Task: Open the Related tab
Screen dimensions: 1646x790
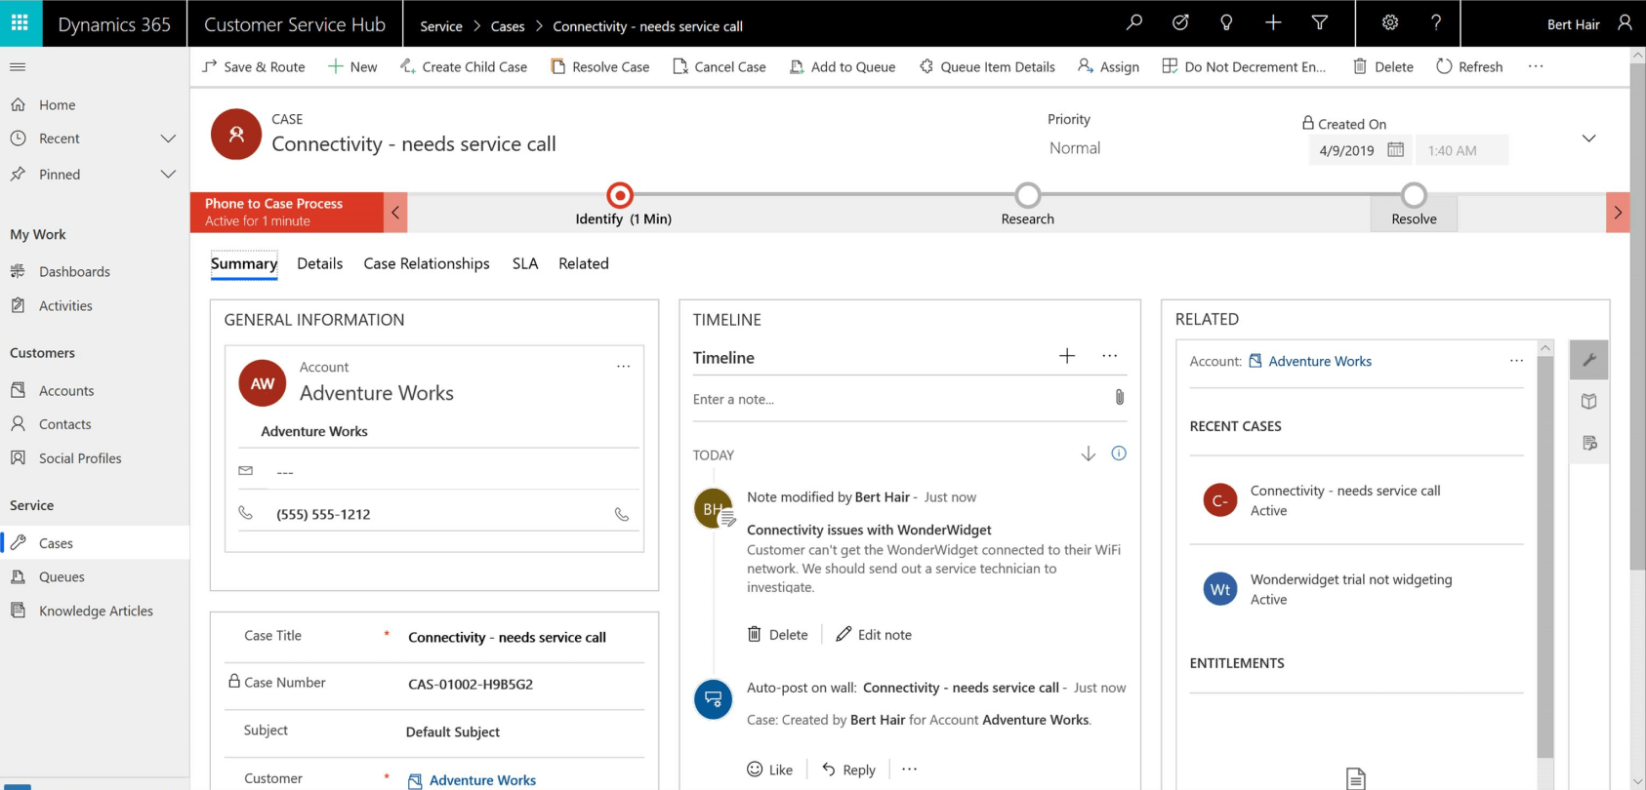Action: 584,263
